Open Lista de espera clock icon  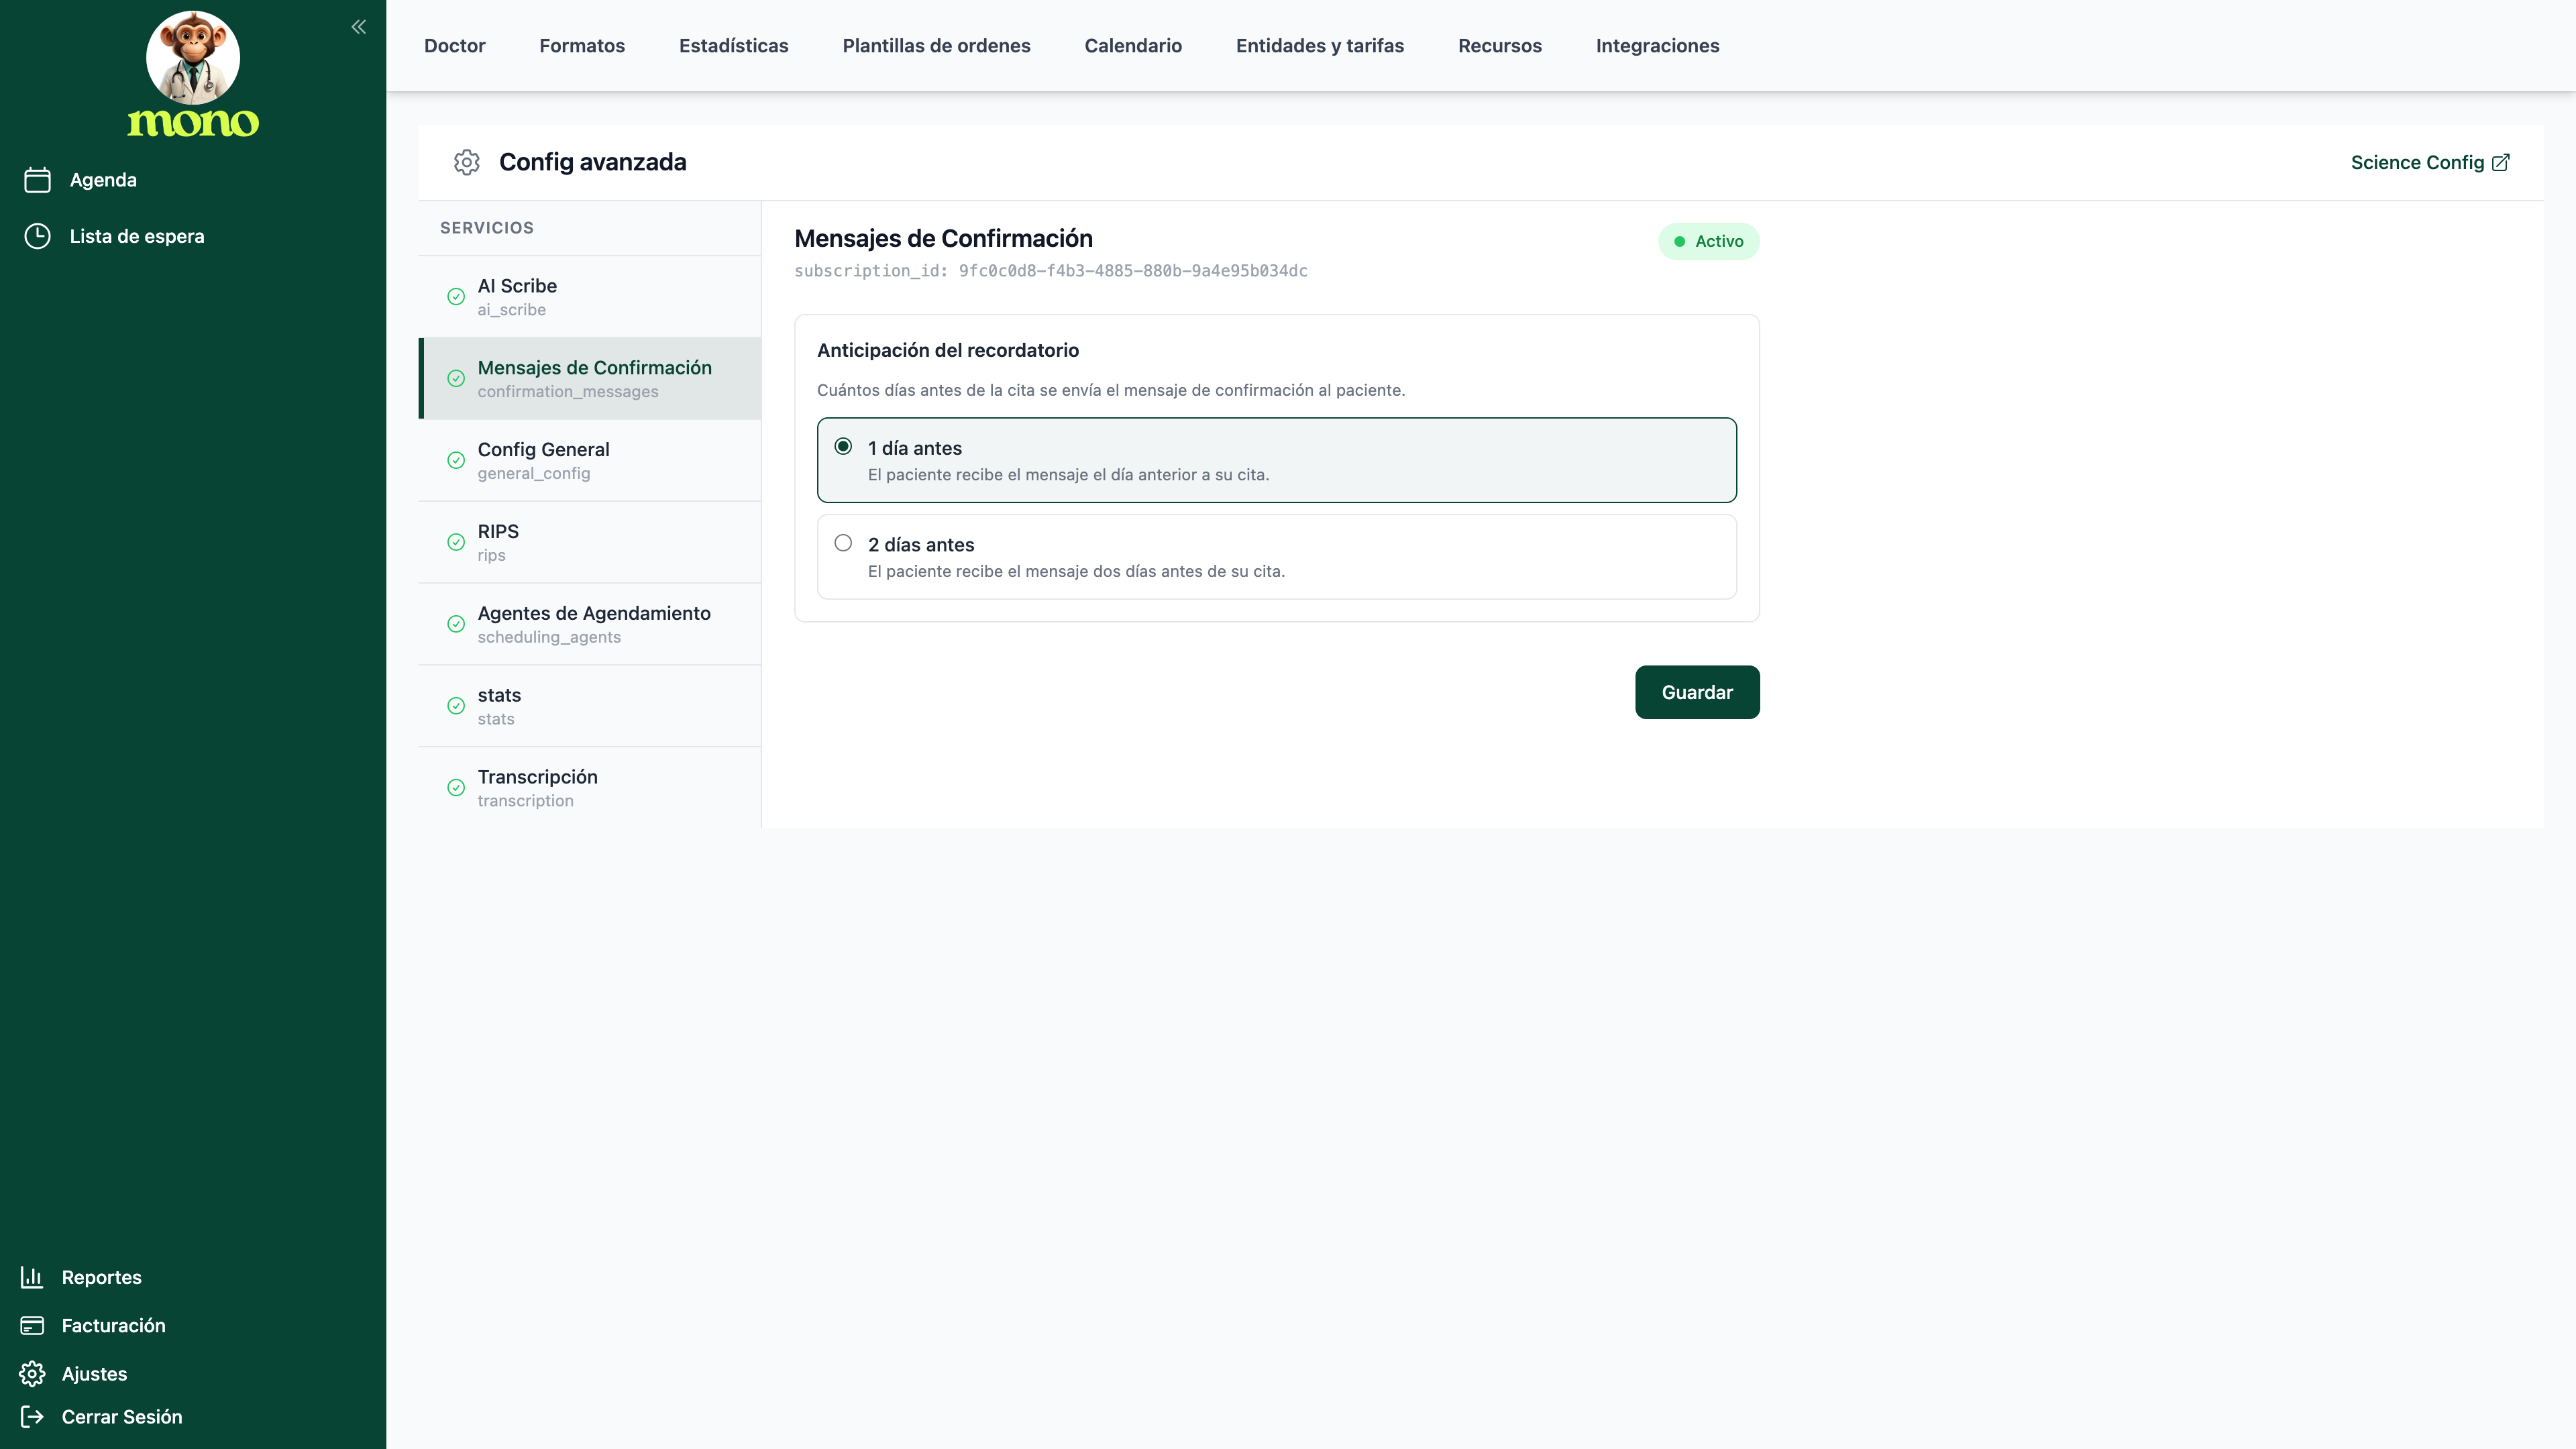coord(37,236)
